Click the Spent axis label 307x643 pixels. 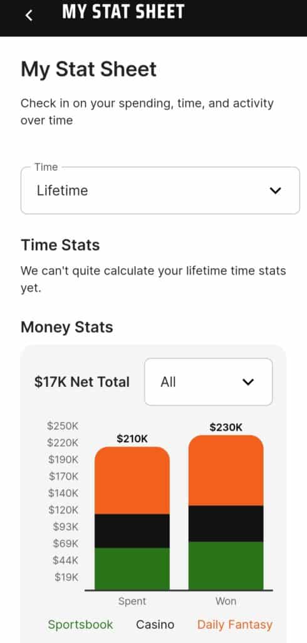(x=132, y=601)
